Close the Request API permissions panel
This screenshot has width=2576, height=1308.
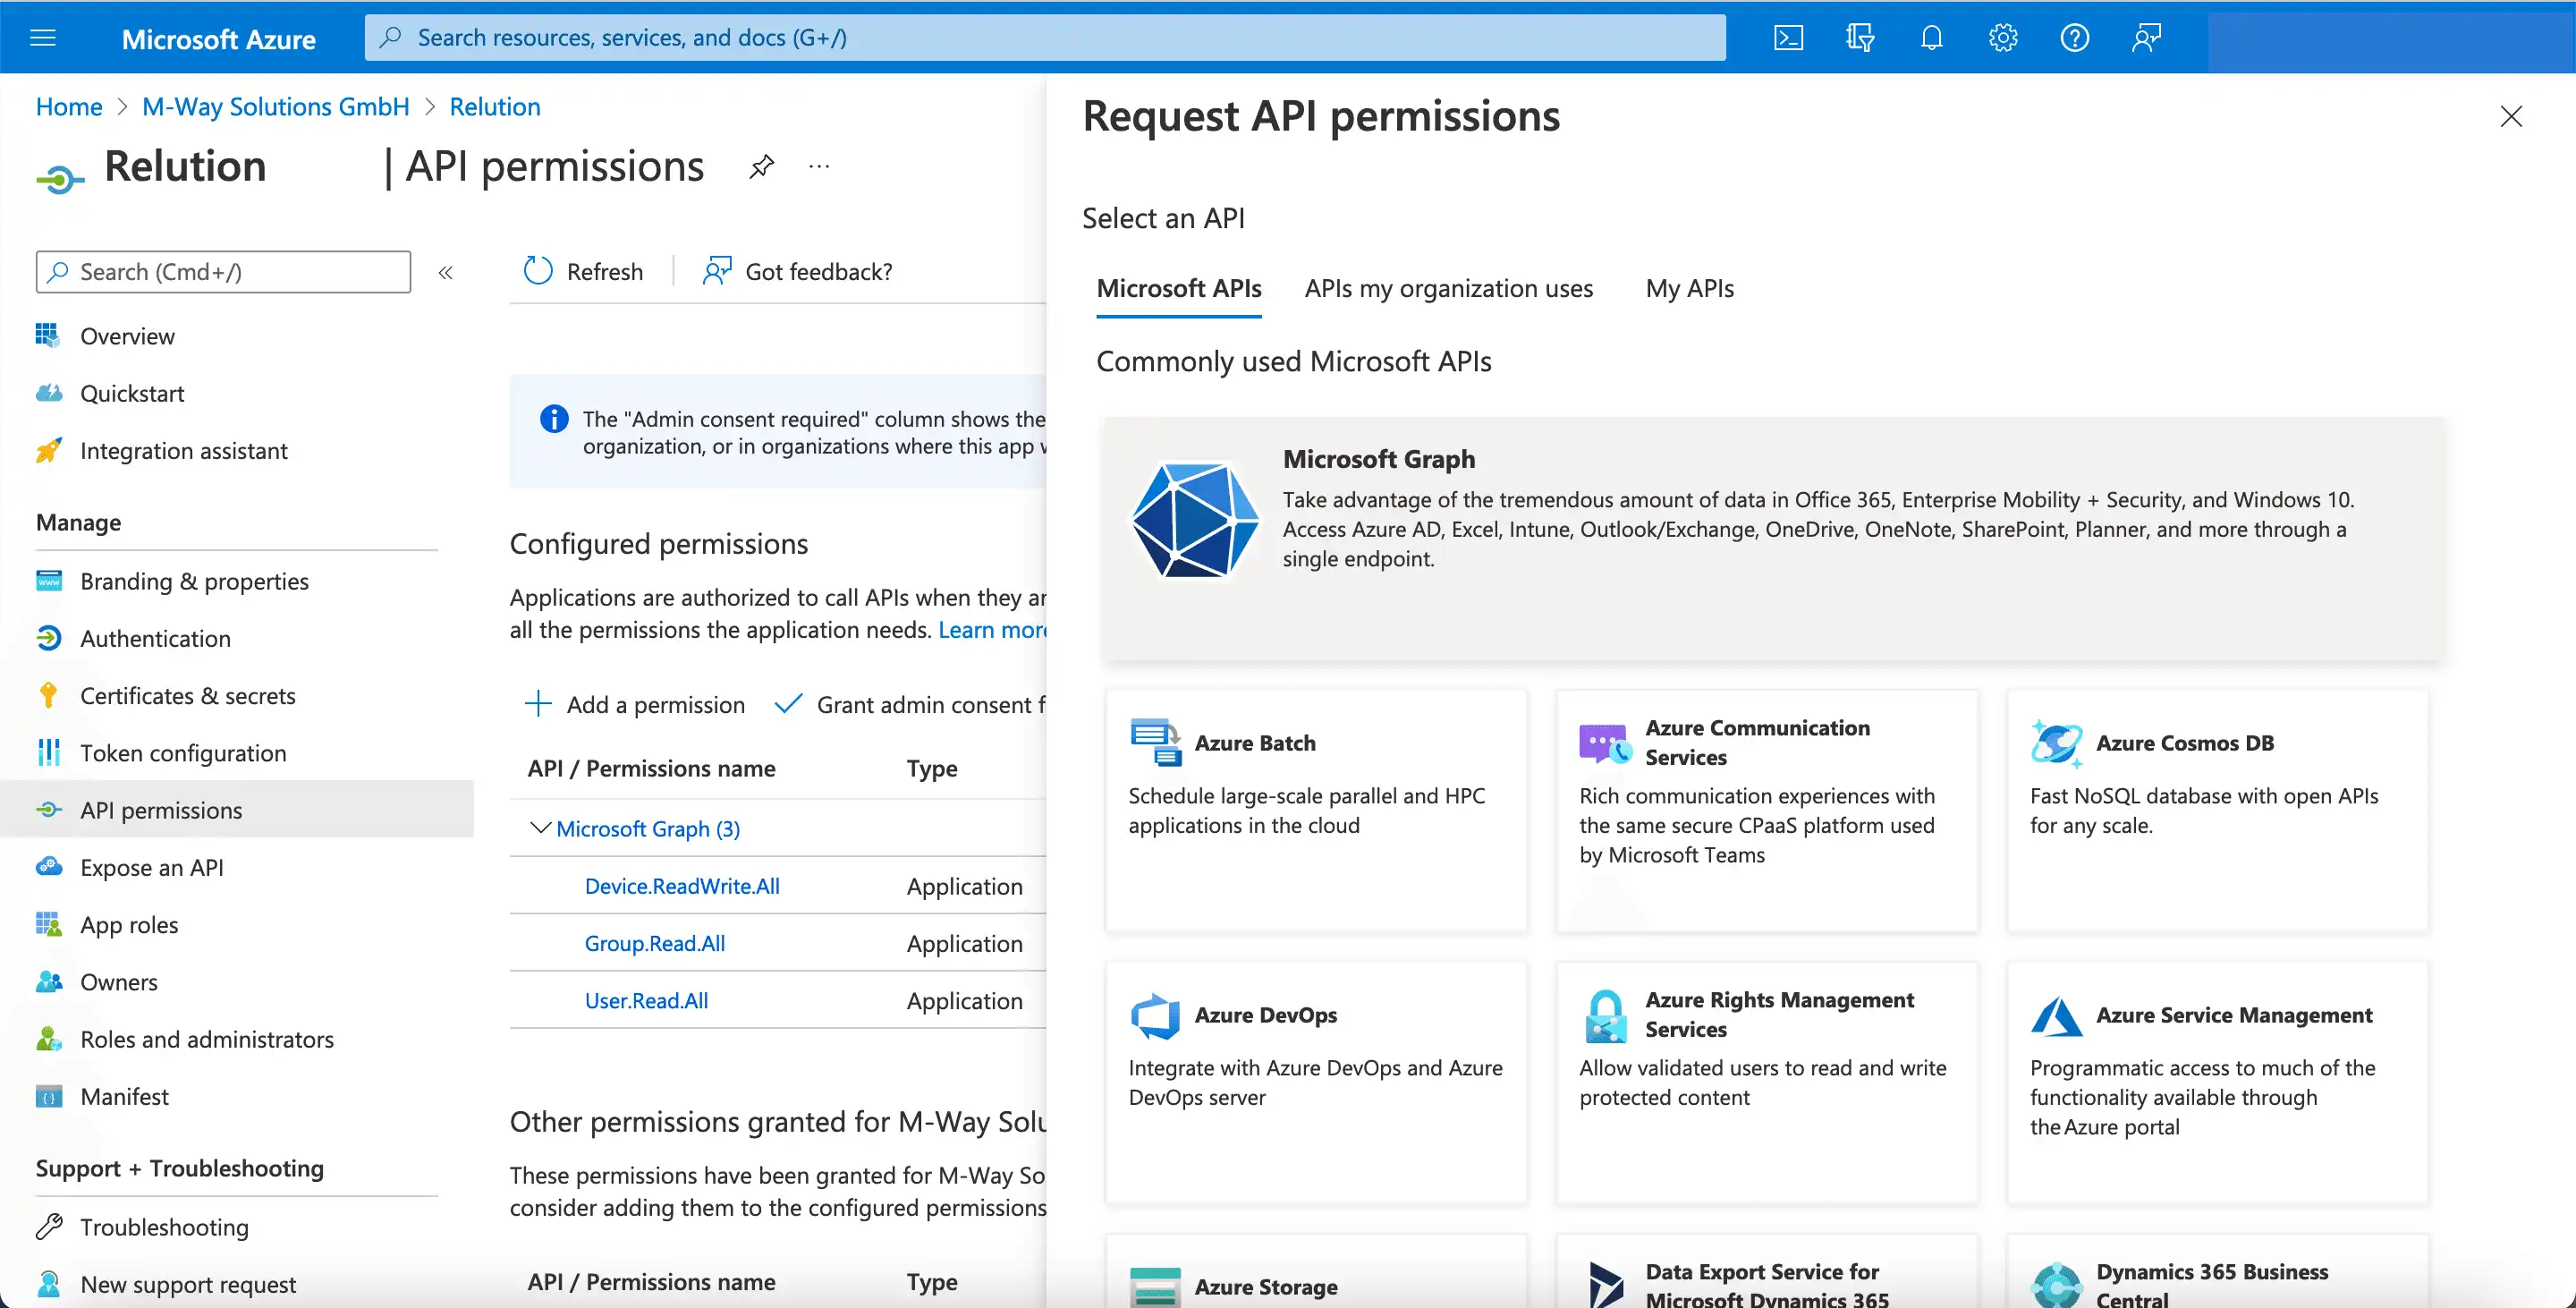(2511, 116)
